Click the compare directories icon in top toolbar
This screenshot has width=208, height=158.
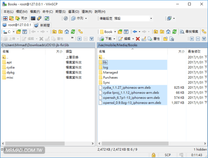point(5,18)
